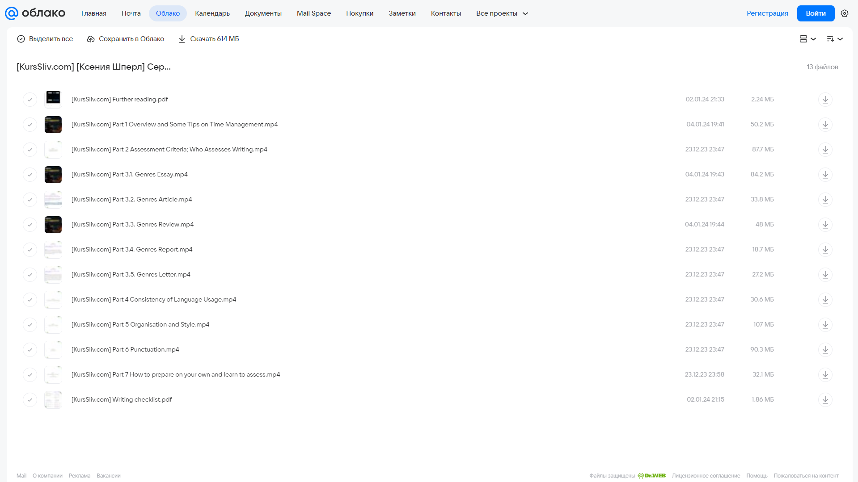Go to the Почта tab
Viewport: 858px width, 482px height.
(x=131, y=13)
